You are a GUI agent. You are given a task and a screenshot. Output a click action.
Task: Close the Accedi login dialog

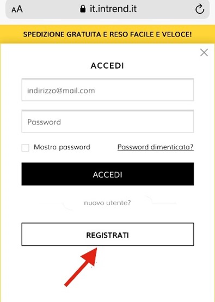coord(204,52)
